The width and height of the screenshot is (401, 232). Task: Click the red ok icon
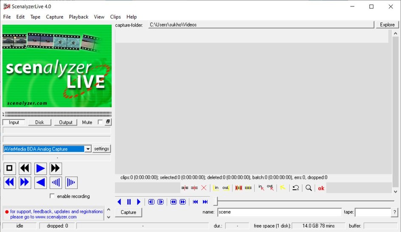point(321,188)
